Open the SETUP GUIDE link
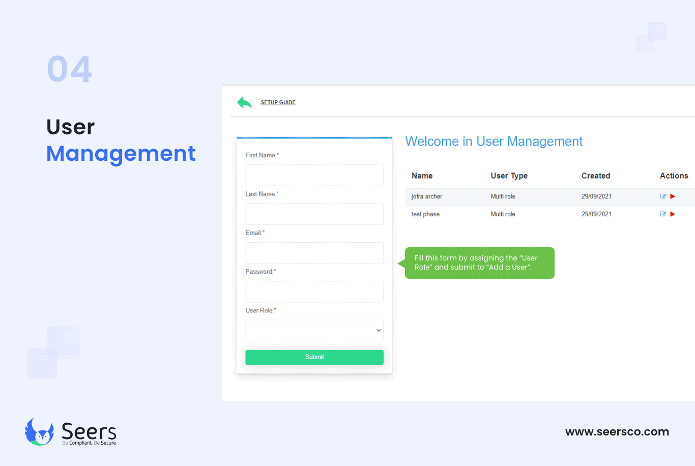Screen dimensions: 695x466 click(x=278, y=103)
